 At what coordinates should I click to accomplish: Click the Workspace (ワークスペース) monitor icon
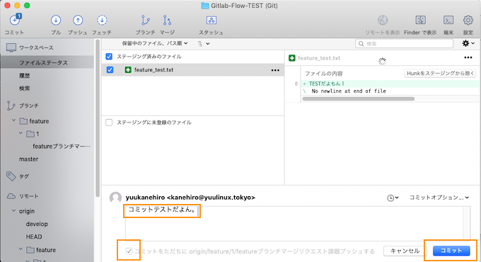click(x=11, y=47)
